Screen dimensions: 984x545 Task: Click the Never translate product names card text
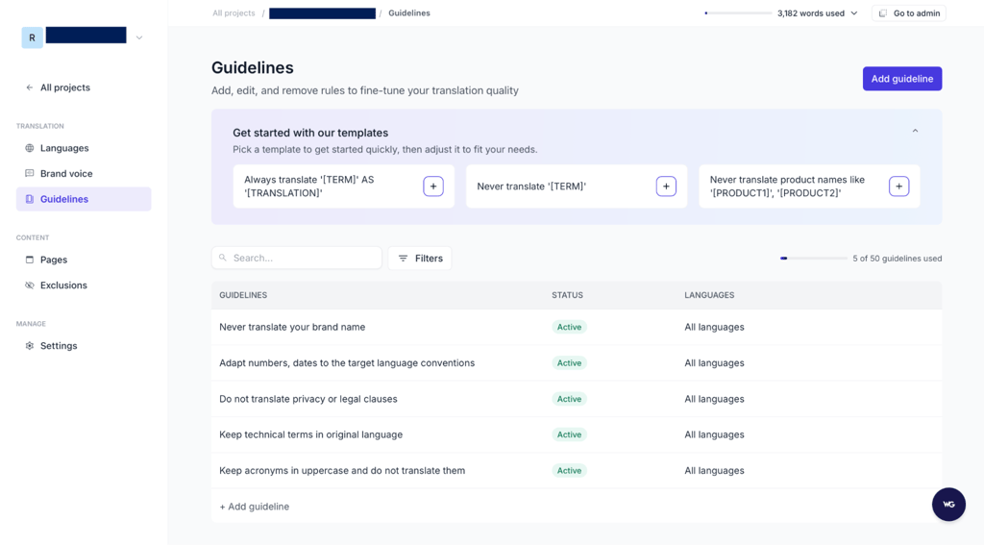(x=787, y=186)
